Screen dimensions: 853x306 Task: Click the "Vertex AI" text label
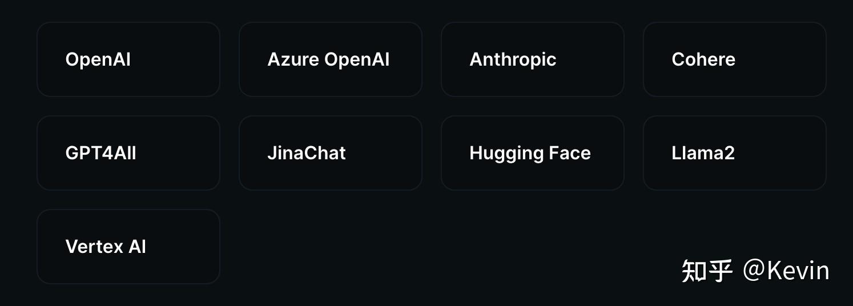pyautogui.click(x=106, y=247)
